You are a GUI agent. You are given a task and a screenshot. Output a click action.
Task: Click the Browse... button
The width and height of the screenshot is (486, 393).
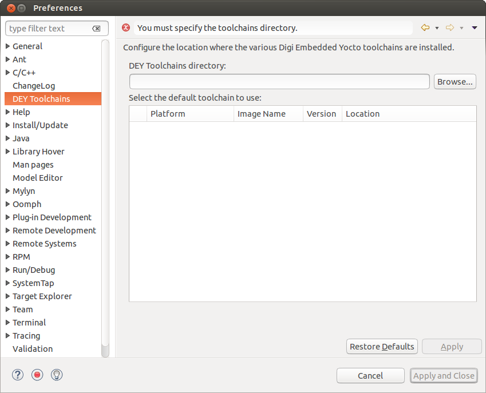tap(455, 82)
